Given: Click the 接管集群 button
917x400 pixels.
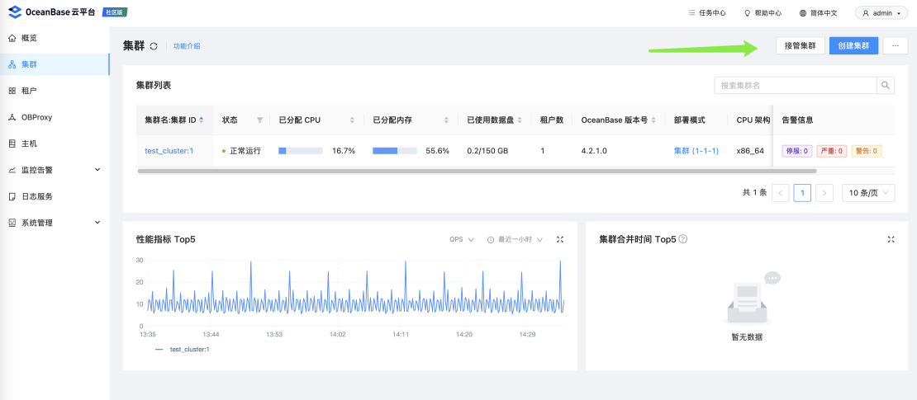Looking at the screenshot, I should pyautogui.click(x=800, y=45).
